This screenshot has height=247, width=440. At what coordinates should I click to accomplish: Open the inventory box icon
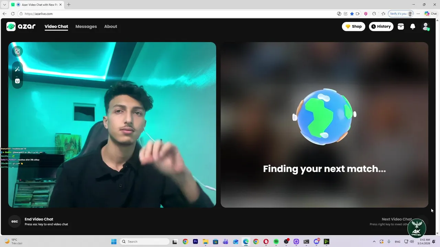pos(401,26)
